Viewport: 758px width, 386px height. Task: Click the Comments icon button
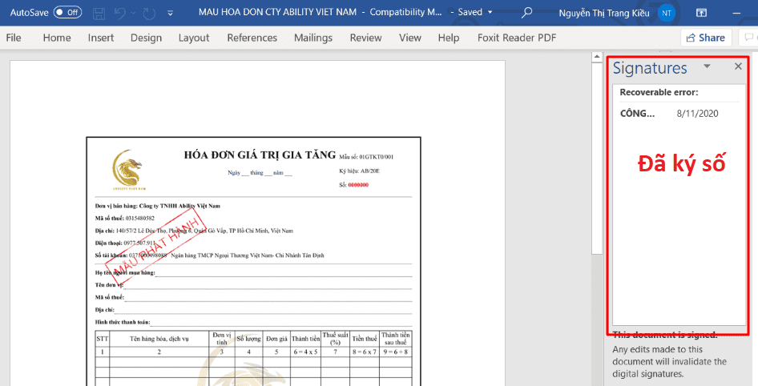[749, 38]
